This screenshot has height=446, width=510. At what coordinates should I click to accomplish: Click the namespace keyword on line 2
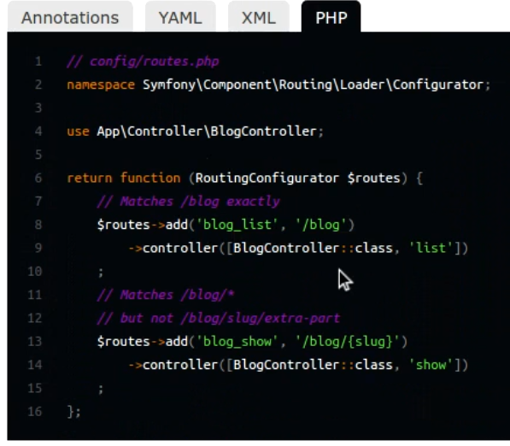pos(101,85)
